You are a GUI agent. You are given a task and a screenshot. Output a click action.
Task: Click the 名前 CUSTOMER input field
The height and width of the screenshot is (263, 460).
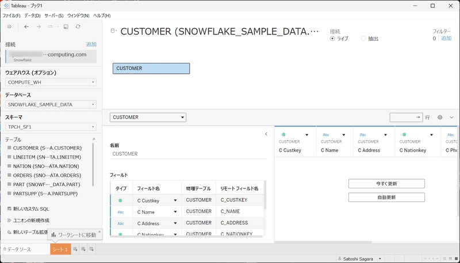pos(188,154)
